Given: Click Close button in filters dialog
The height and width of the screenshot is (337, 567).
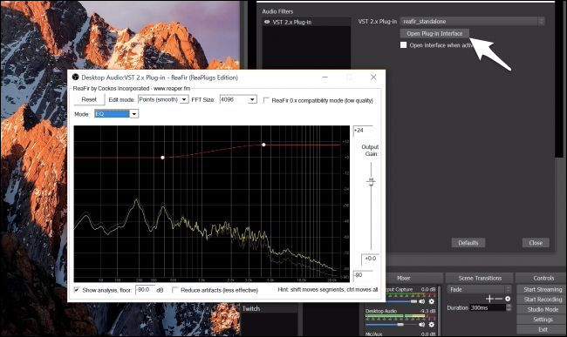Looking at the screenshot, I should click(536, 243).
